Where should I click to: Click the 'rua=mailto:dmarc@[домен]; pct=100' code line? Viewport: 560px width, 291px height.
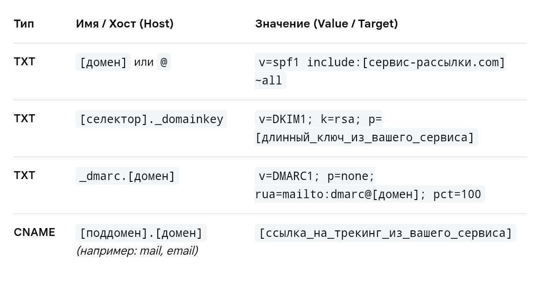click(370, 194)
